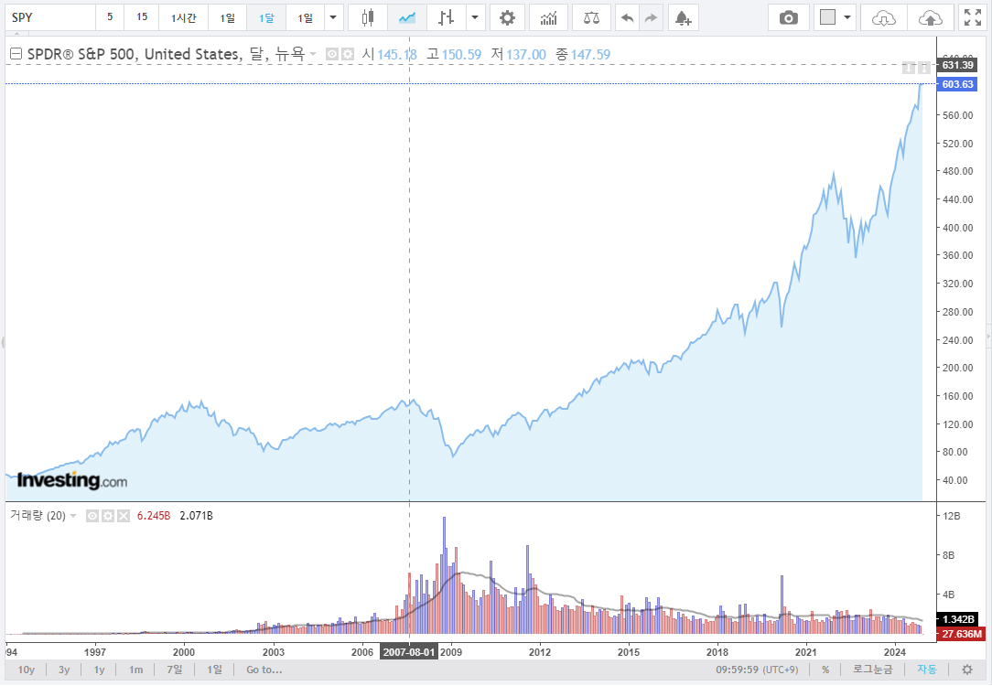Open the compare symbols scales icon
This screenshot has width=992, height=686.
point(591,17)
